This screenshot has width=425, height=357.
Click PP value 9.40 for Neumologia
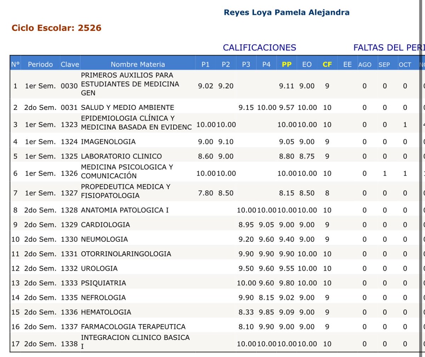point(287,239)
